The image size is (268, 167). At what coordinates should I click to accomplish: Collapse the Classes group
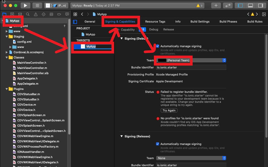7,58
